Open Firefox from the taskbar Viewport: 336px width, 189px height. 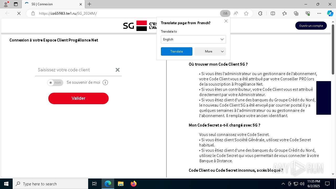(x=133, y=184)
